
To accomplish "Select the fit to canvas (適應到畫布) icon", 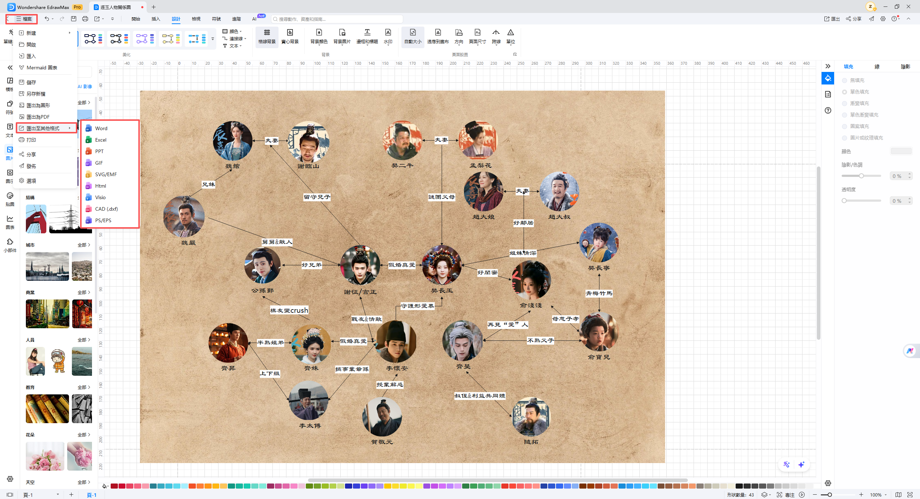I will (x=438, y=33).
